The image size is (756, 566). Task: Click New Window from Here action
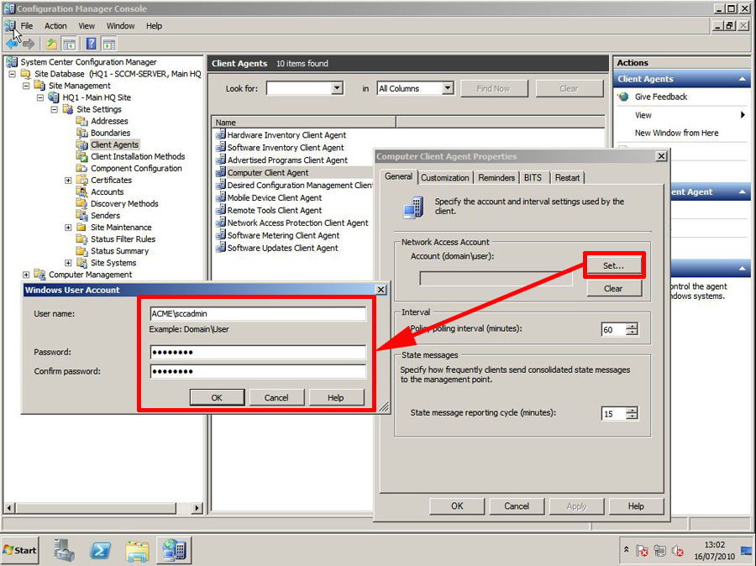(x=676, y=133)
